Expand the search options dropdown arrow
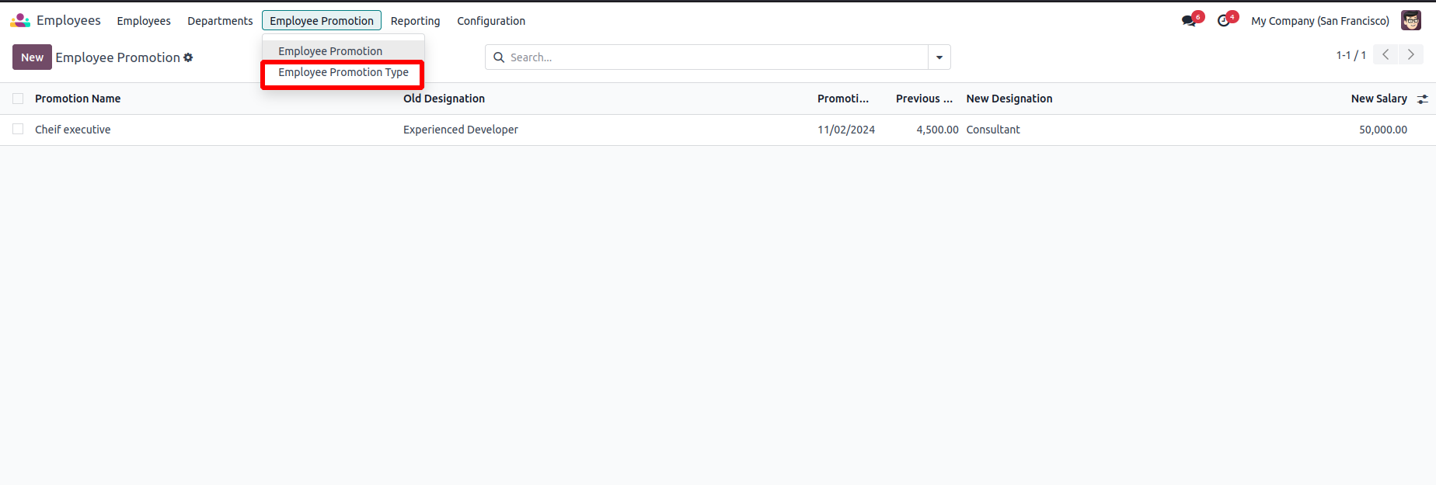The height and width of the screenshot is (485, 1436). tap(939, 57)
